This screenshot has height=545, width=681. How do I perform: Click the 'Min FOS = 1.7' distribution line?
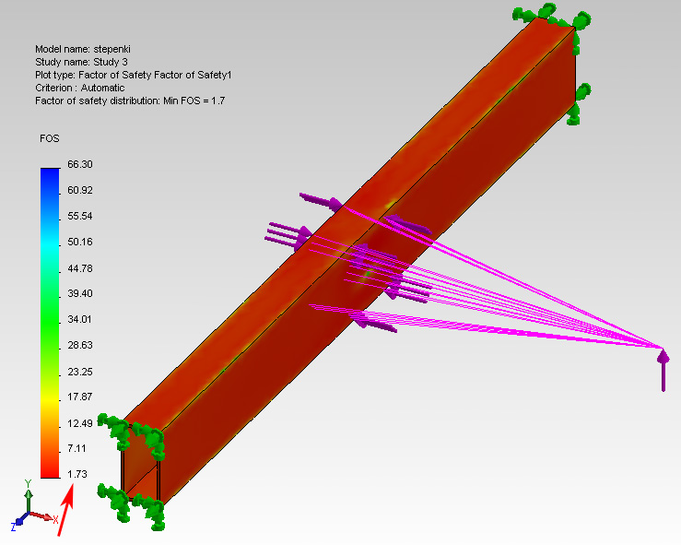point(130,101)
